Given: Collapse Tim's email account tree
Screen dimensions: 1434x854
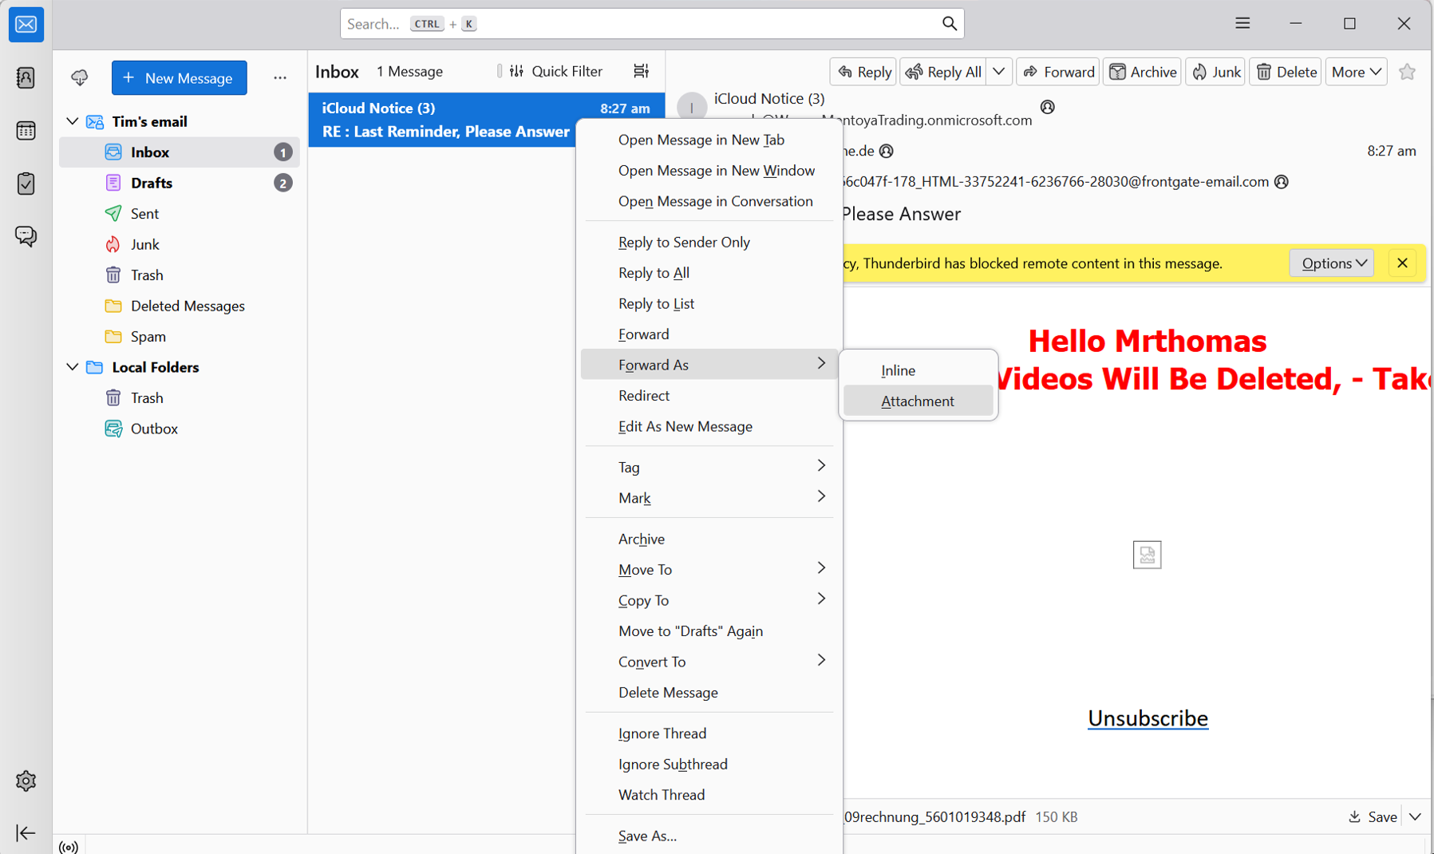Looking at the screenshot, I should (x=73, y=121).
